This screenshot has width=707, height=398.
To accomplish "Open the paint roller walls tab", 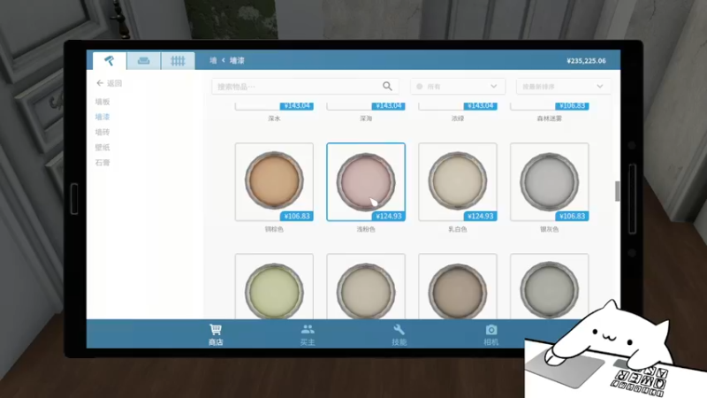I will click(109, 60).
